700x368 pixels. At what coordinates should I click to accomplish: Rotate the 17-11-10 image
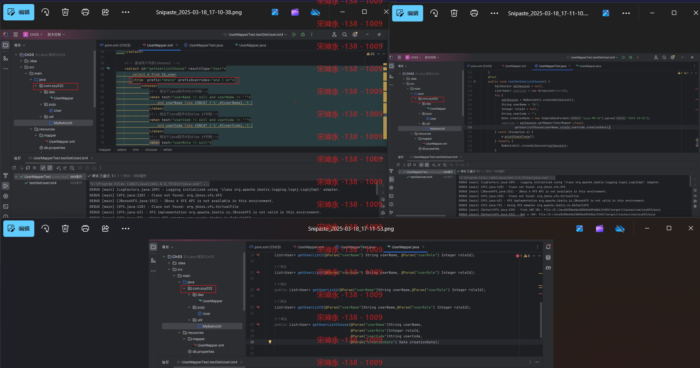[434, 13]
